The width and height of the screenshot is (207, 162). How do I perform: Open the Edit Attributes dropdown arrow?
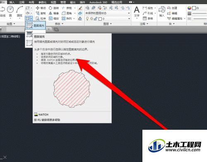[185, 19]
